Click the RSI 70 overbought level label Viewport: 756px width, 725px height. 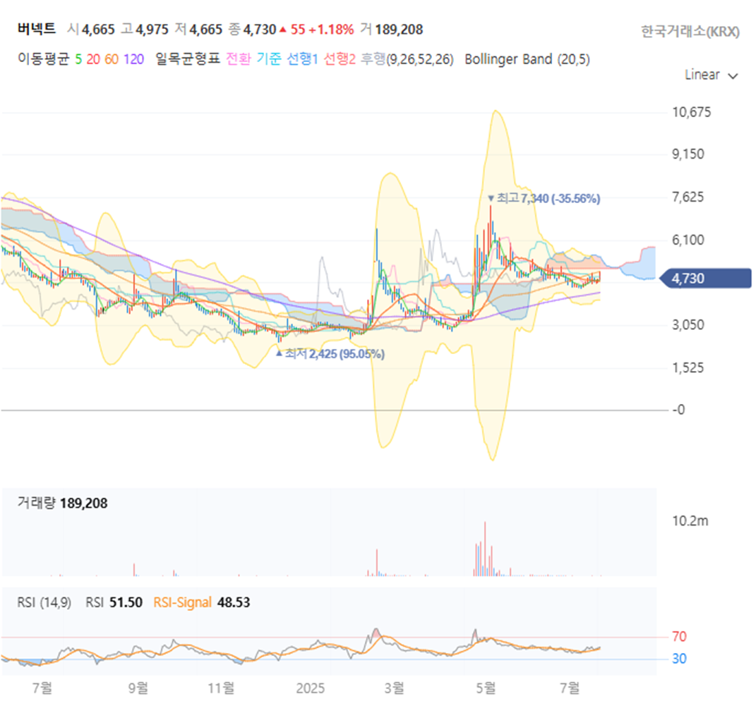679,637
